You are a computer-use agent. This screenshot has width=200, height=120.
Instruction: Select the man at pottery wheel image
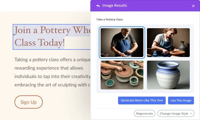tap(122, 43)
